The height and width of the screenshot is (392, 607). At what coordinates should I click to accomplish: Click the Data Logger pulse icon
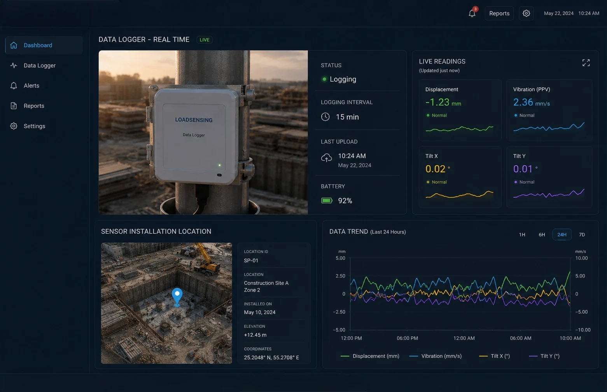[14, 65]
